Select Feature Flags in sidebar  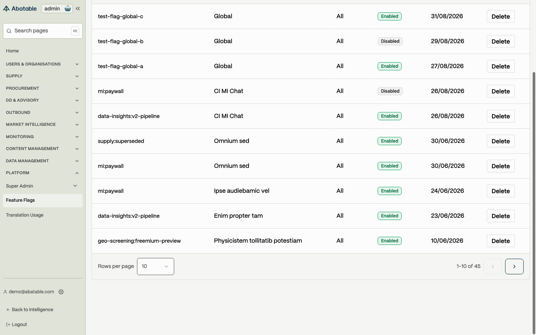(x=43, y=201)
